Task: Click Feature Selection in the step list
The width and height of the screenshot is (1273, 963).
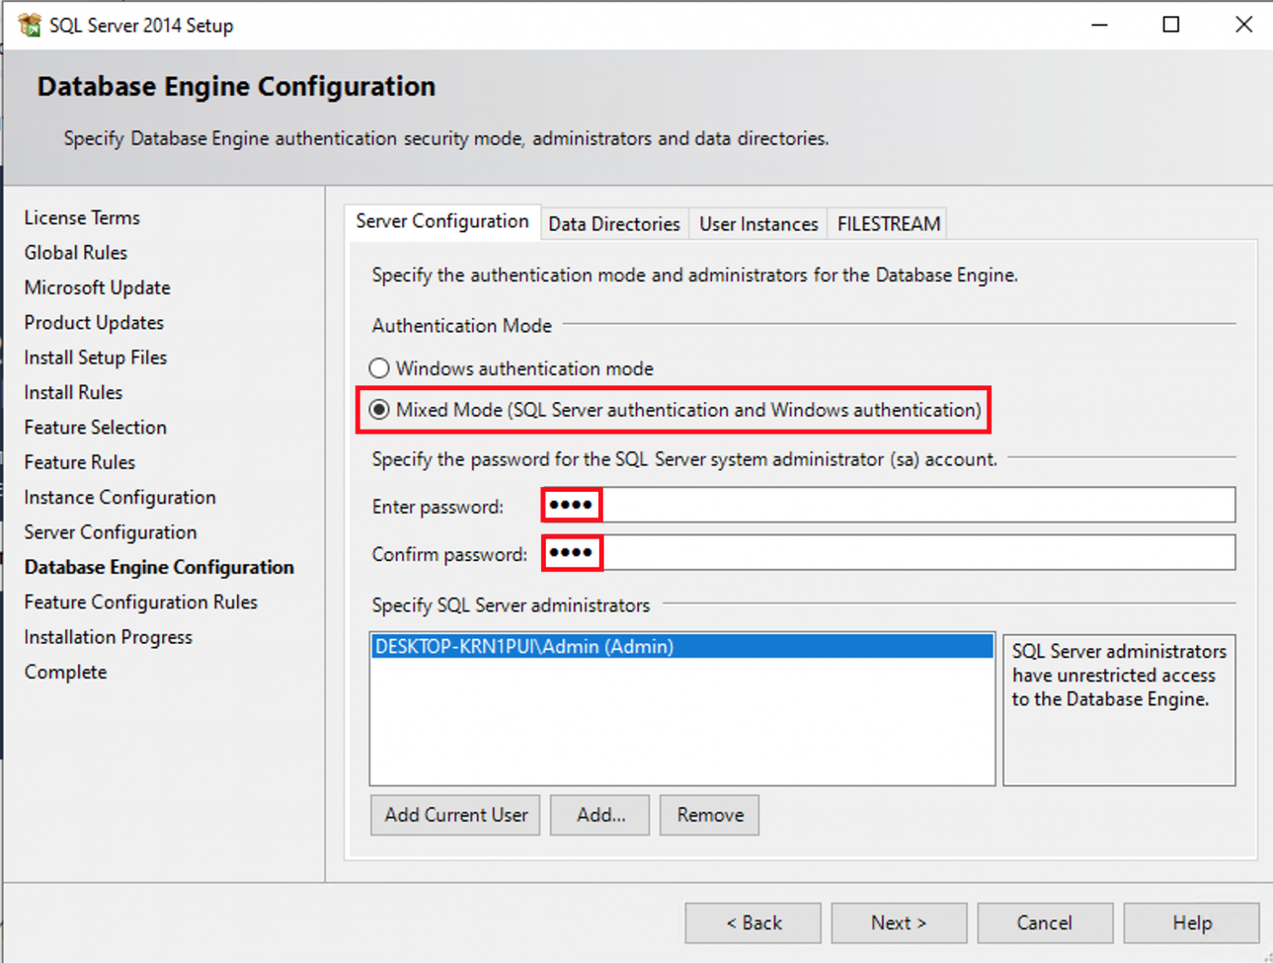Action: [x=96, y=427]
